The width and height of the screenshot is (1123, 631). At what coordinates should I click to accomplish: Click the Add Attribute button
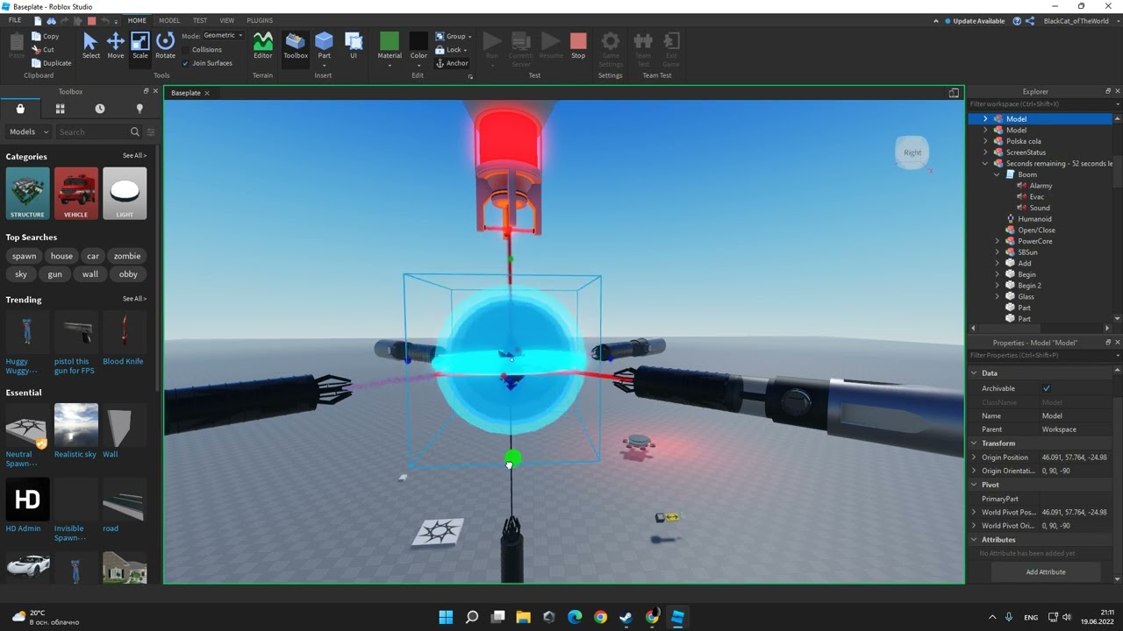coord(1046,571)
